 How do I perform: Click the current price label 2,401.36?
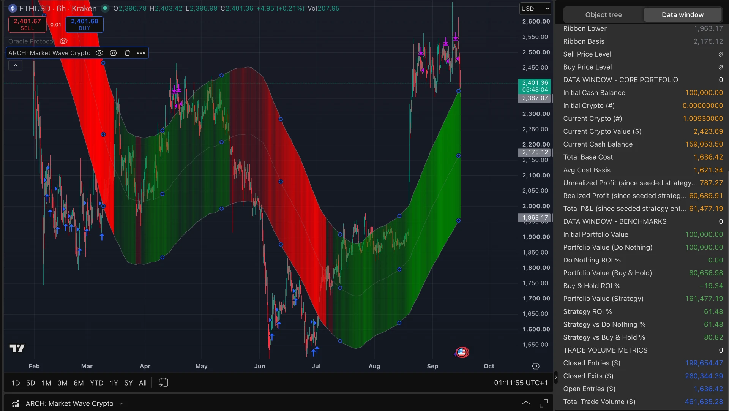(535, 86)
